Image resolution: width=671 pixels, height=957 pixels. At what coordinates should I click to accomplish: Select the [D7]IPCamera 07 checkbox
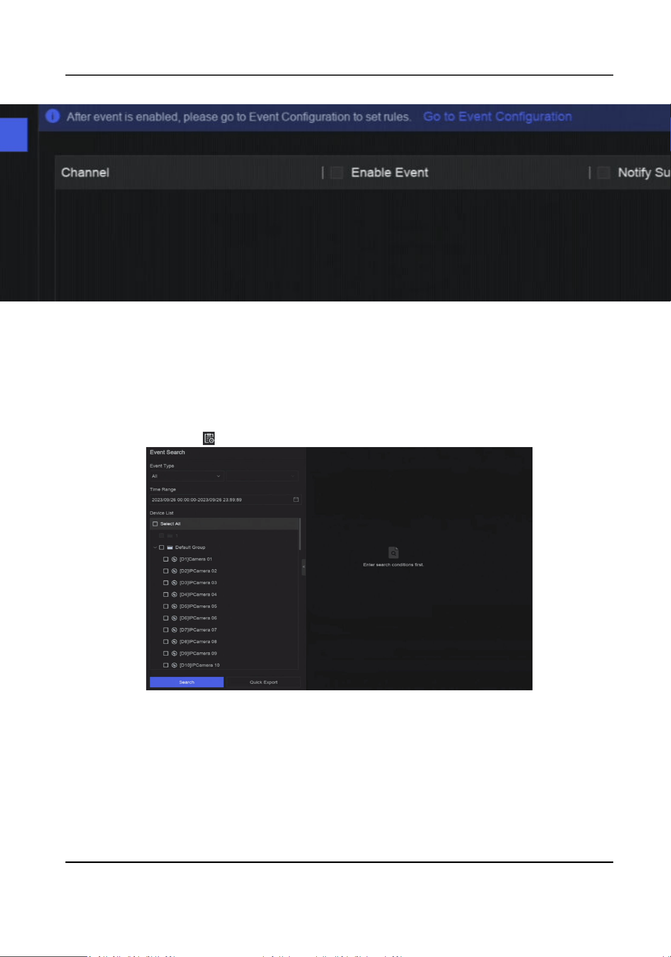coord(166,629)
